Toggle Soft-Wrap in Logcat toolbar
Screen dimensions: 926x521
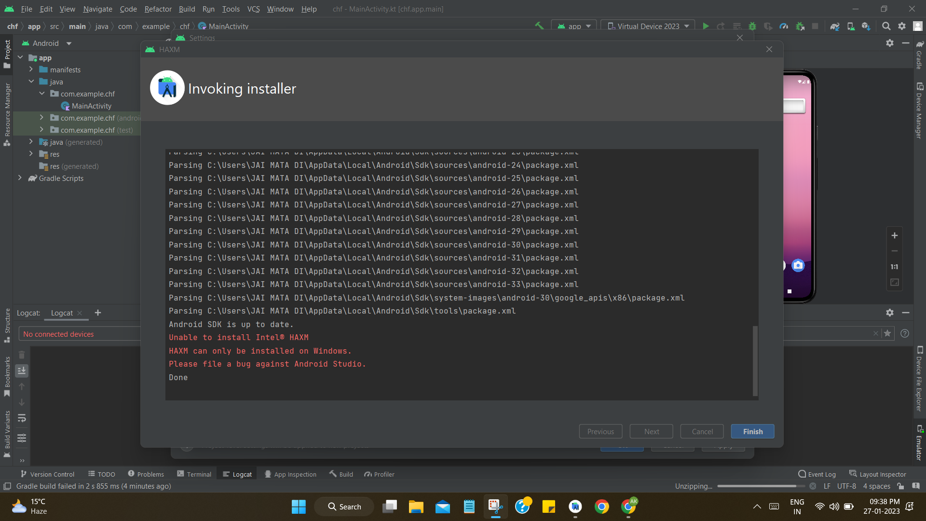coord(22,418)
